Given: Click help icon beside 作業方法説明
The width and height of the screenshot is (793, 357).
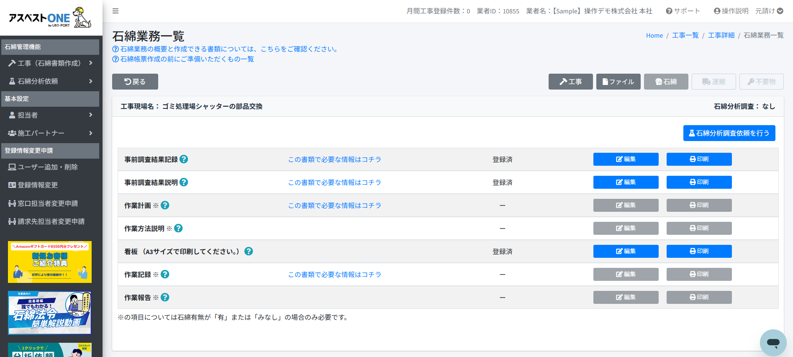Looking at the screenshot, I should coord(178,229).
